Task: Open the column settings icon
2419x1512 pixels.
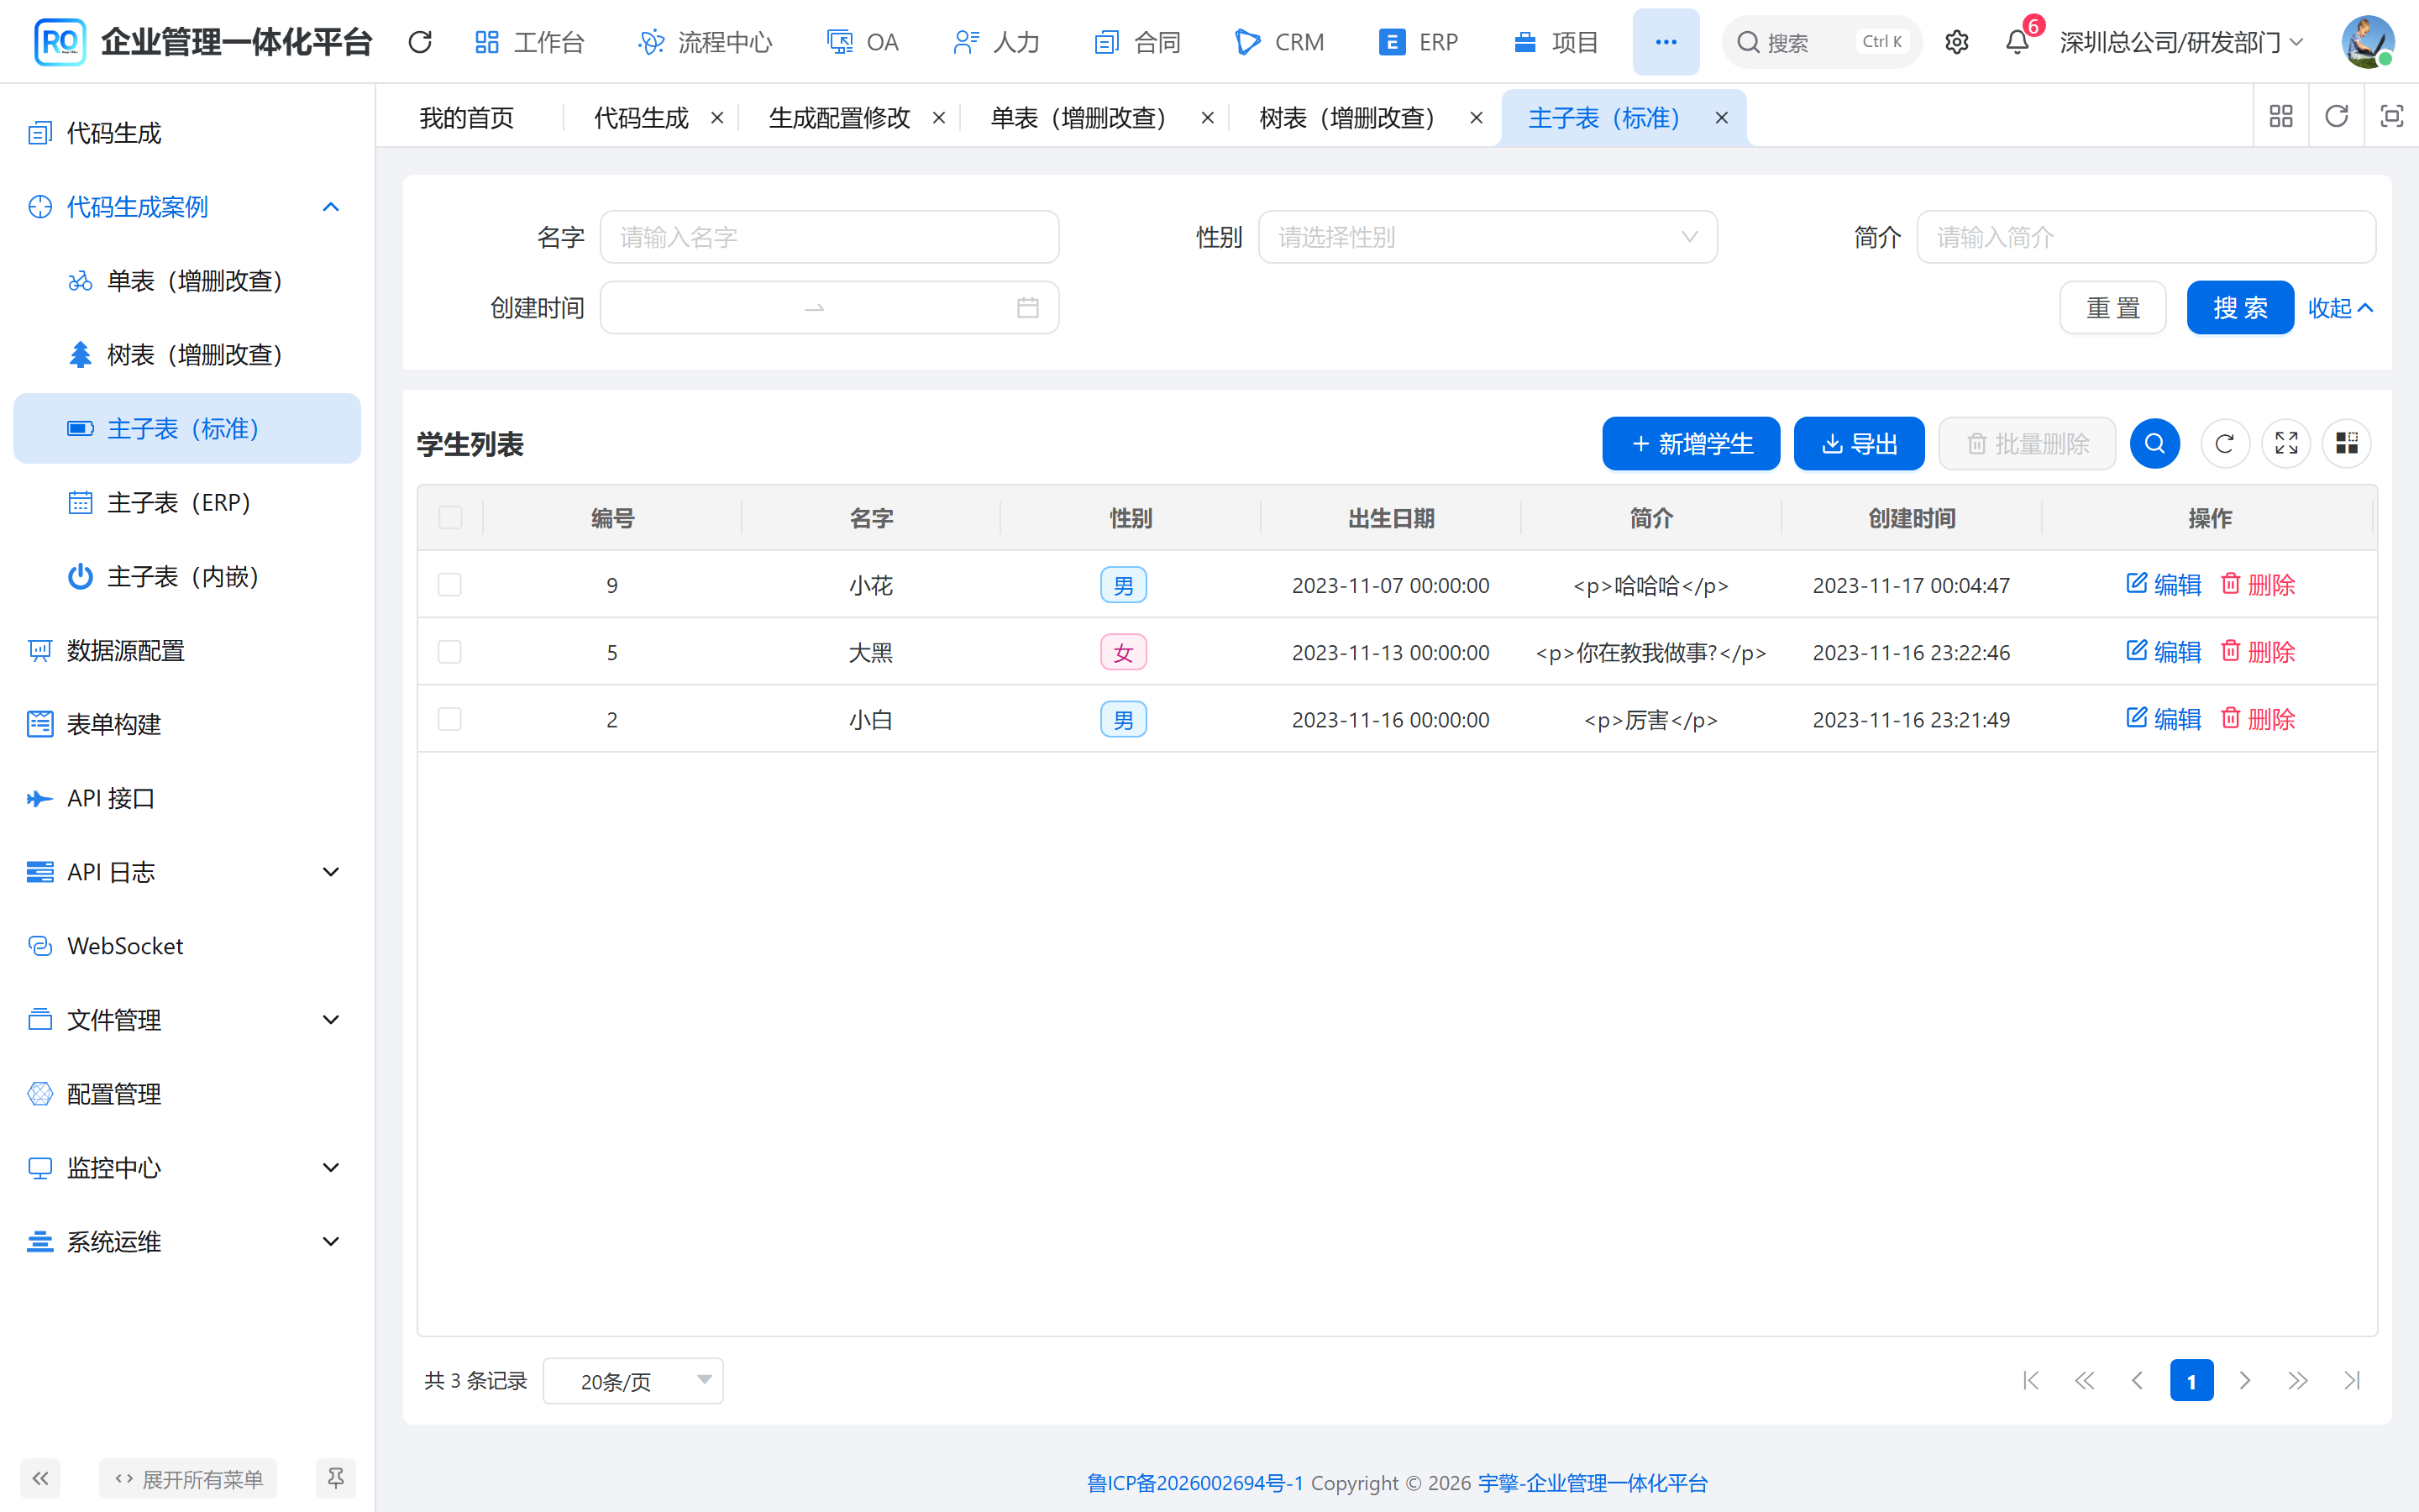Action: pyautogui.click(x=2347, y=443)
